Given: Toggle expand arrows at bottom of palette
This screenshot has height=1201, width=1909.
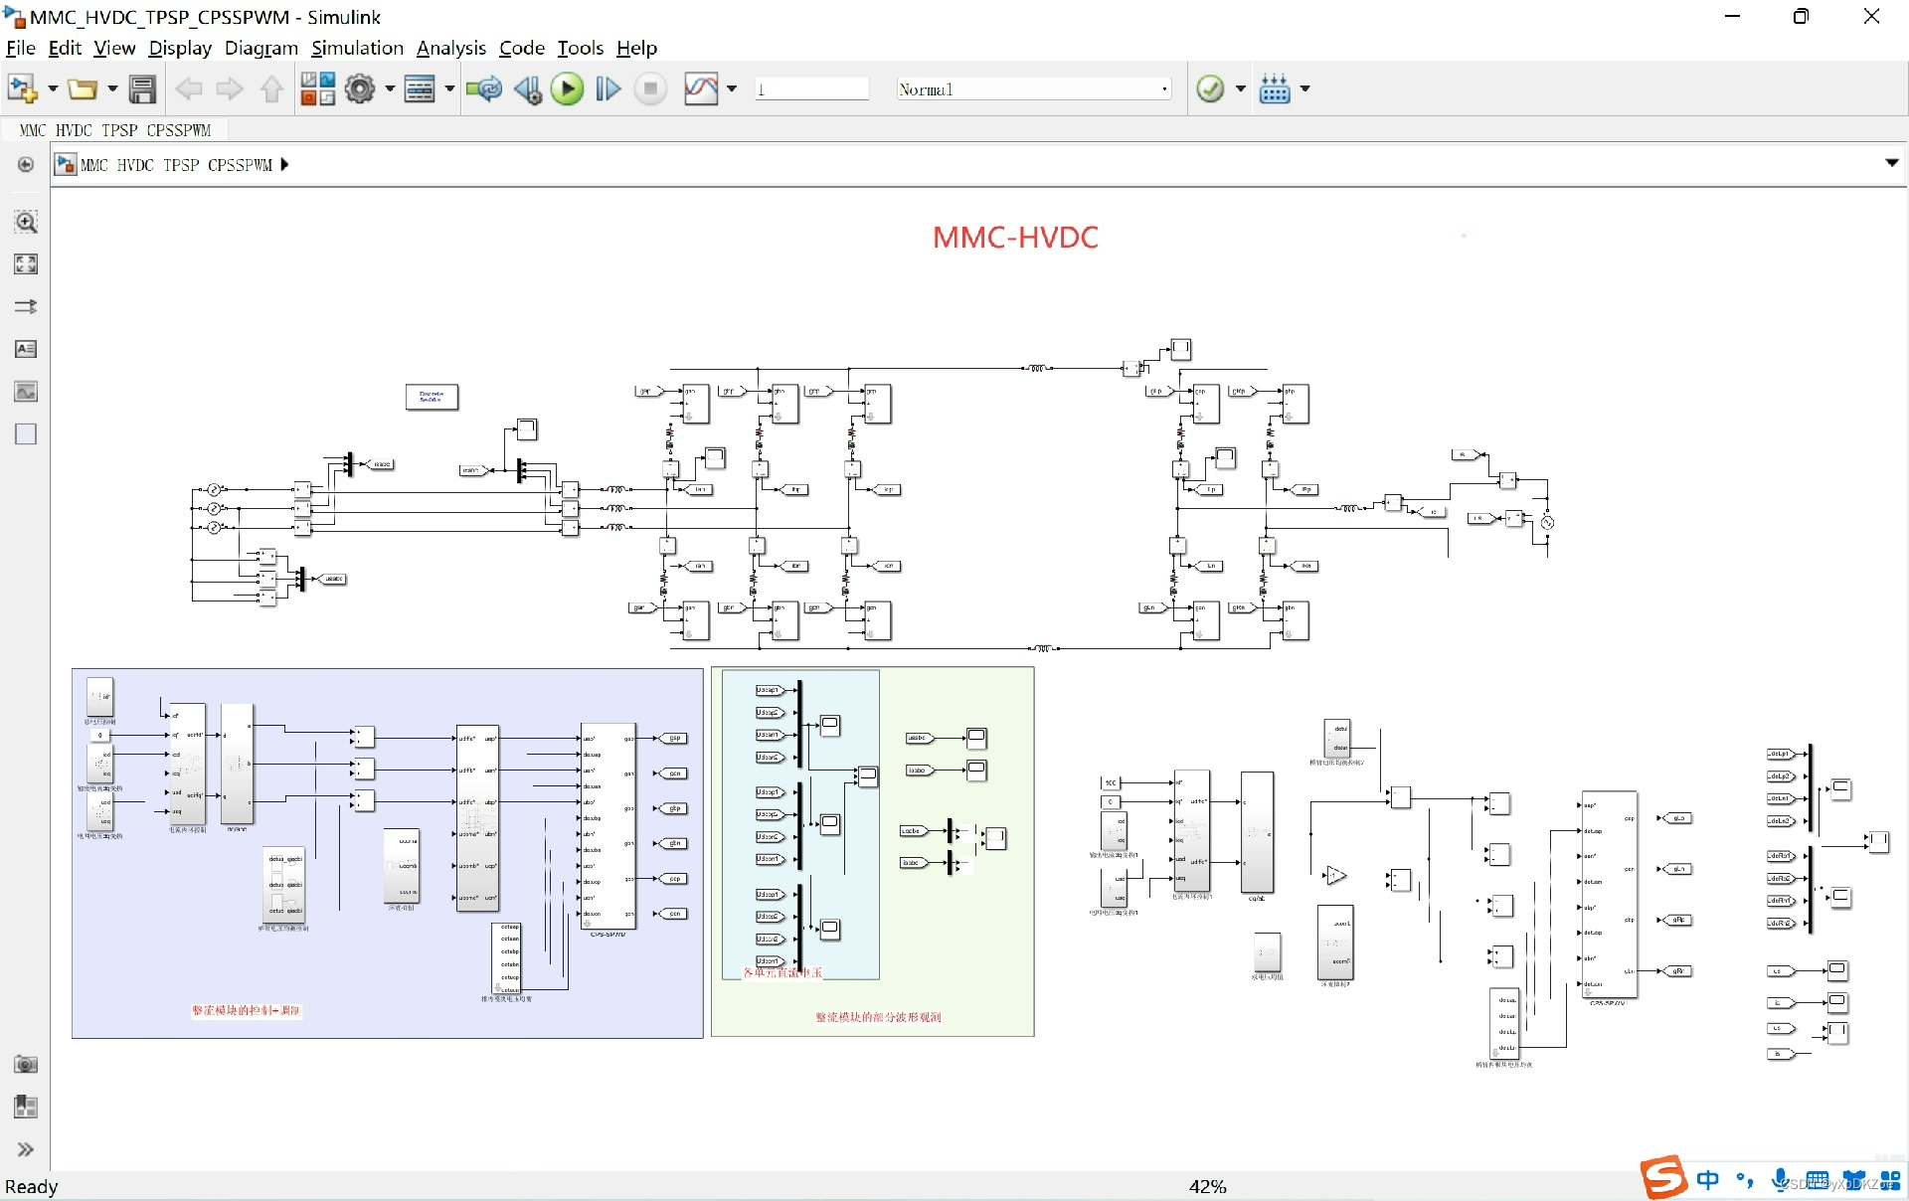Looking at the screenshot, I should tap(26, 1149).
